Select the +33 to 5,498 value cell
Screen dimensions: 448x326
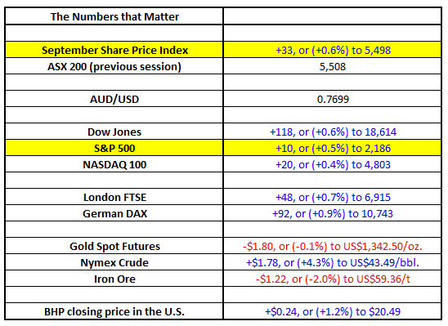pyautogui.click(x=333, y=50)
